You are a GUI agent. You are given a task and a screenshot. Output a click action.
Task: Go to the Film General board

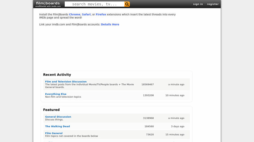[54, 133]
